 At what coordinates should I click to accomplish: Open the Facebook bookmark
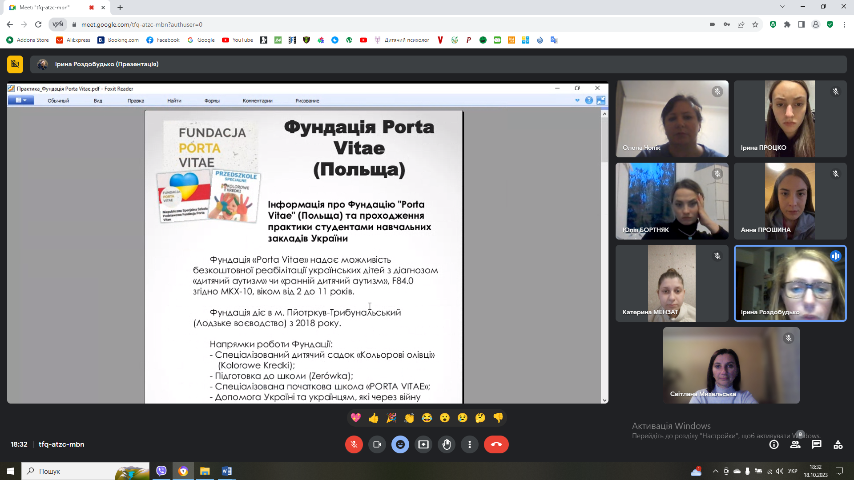pos(163,40)
